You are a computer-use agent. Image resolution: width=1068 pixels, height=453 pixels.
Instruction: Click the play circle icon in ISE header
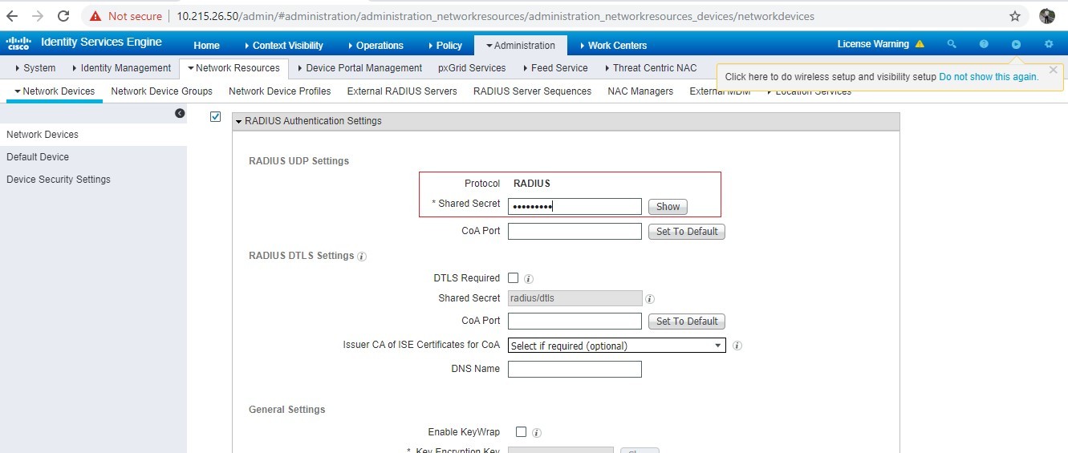(1016, 44)
